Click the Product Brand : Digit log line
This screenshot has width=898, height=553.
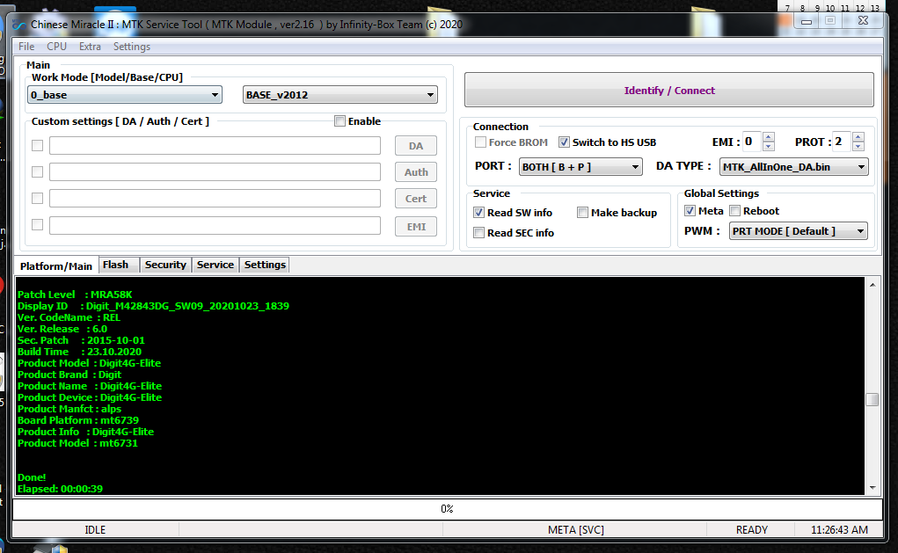pyautogui.click(x=69, y=375)
